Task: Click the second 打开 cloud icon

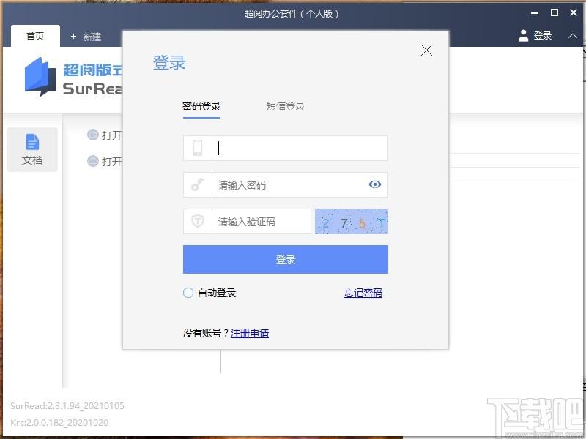Action: click(93, 161)
